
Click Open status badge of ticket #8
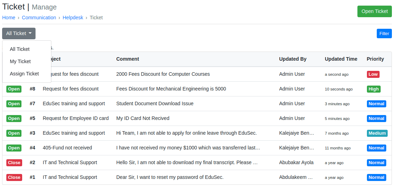click(x=14, y=89)
